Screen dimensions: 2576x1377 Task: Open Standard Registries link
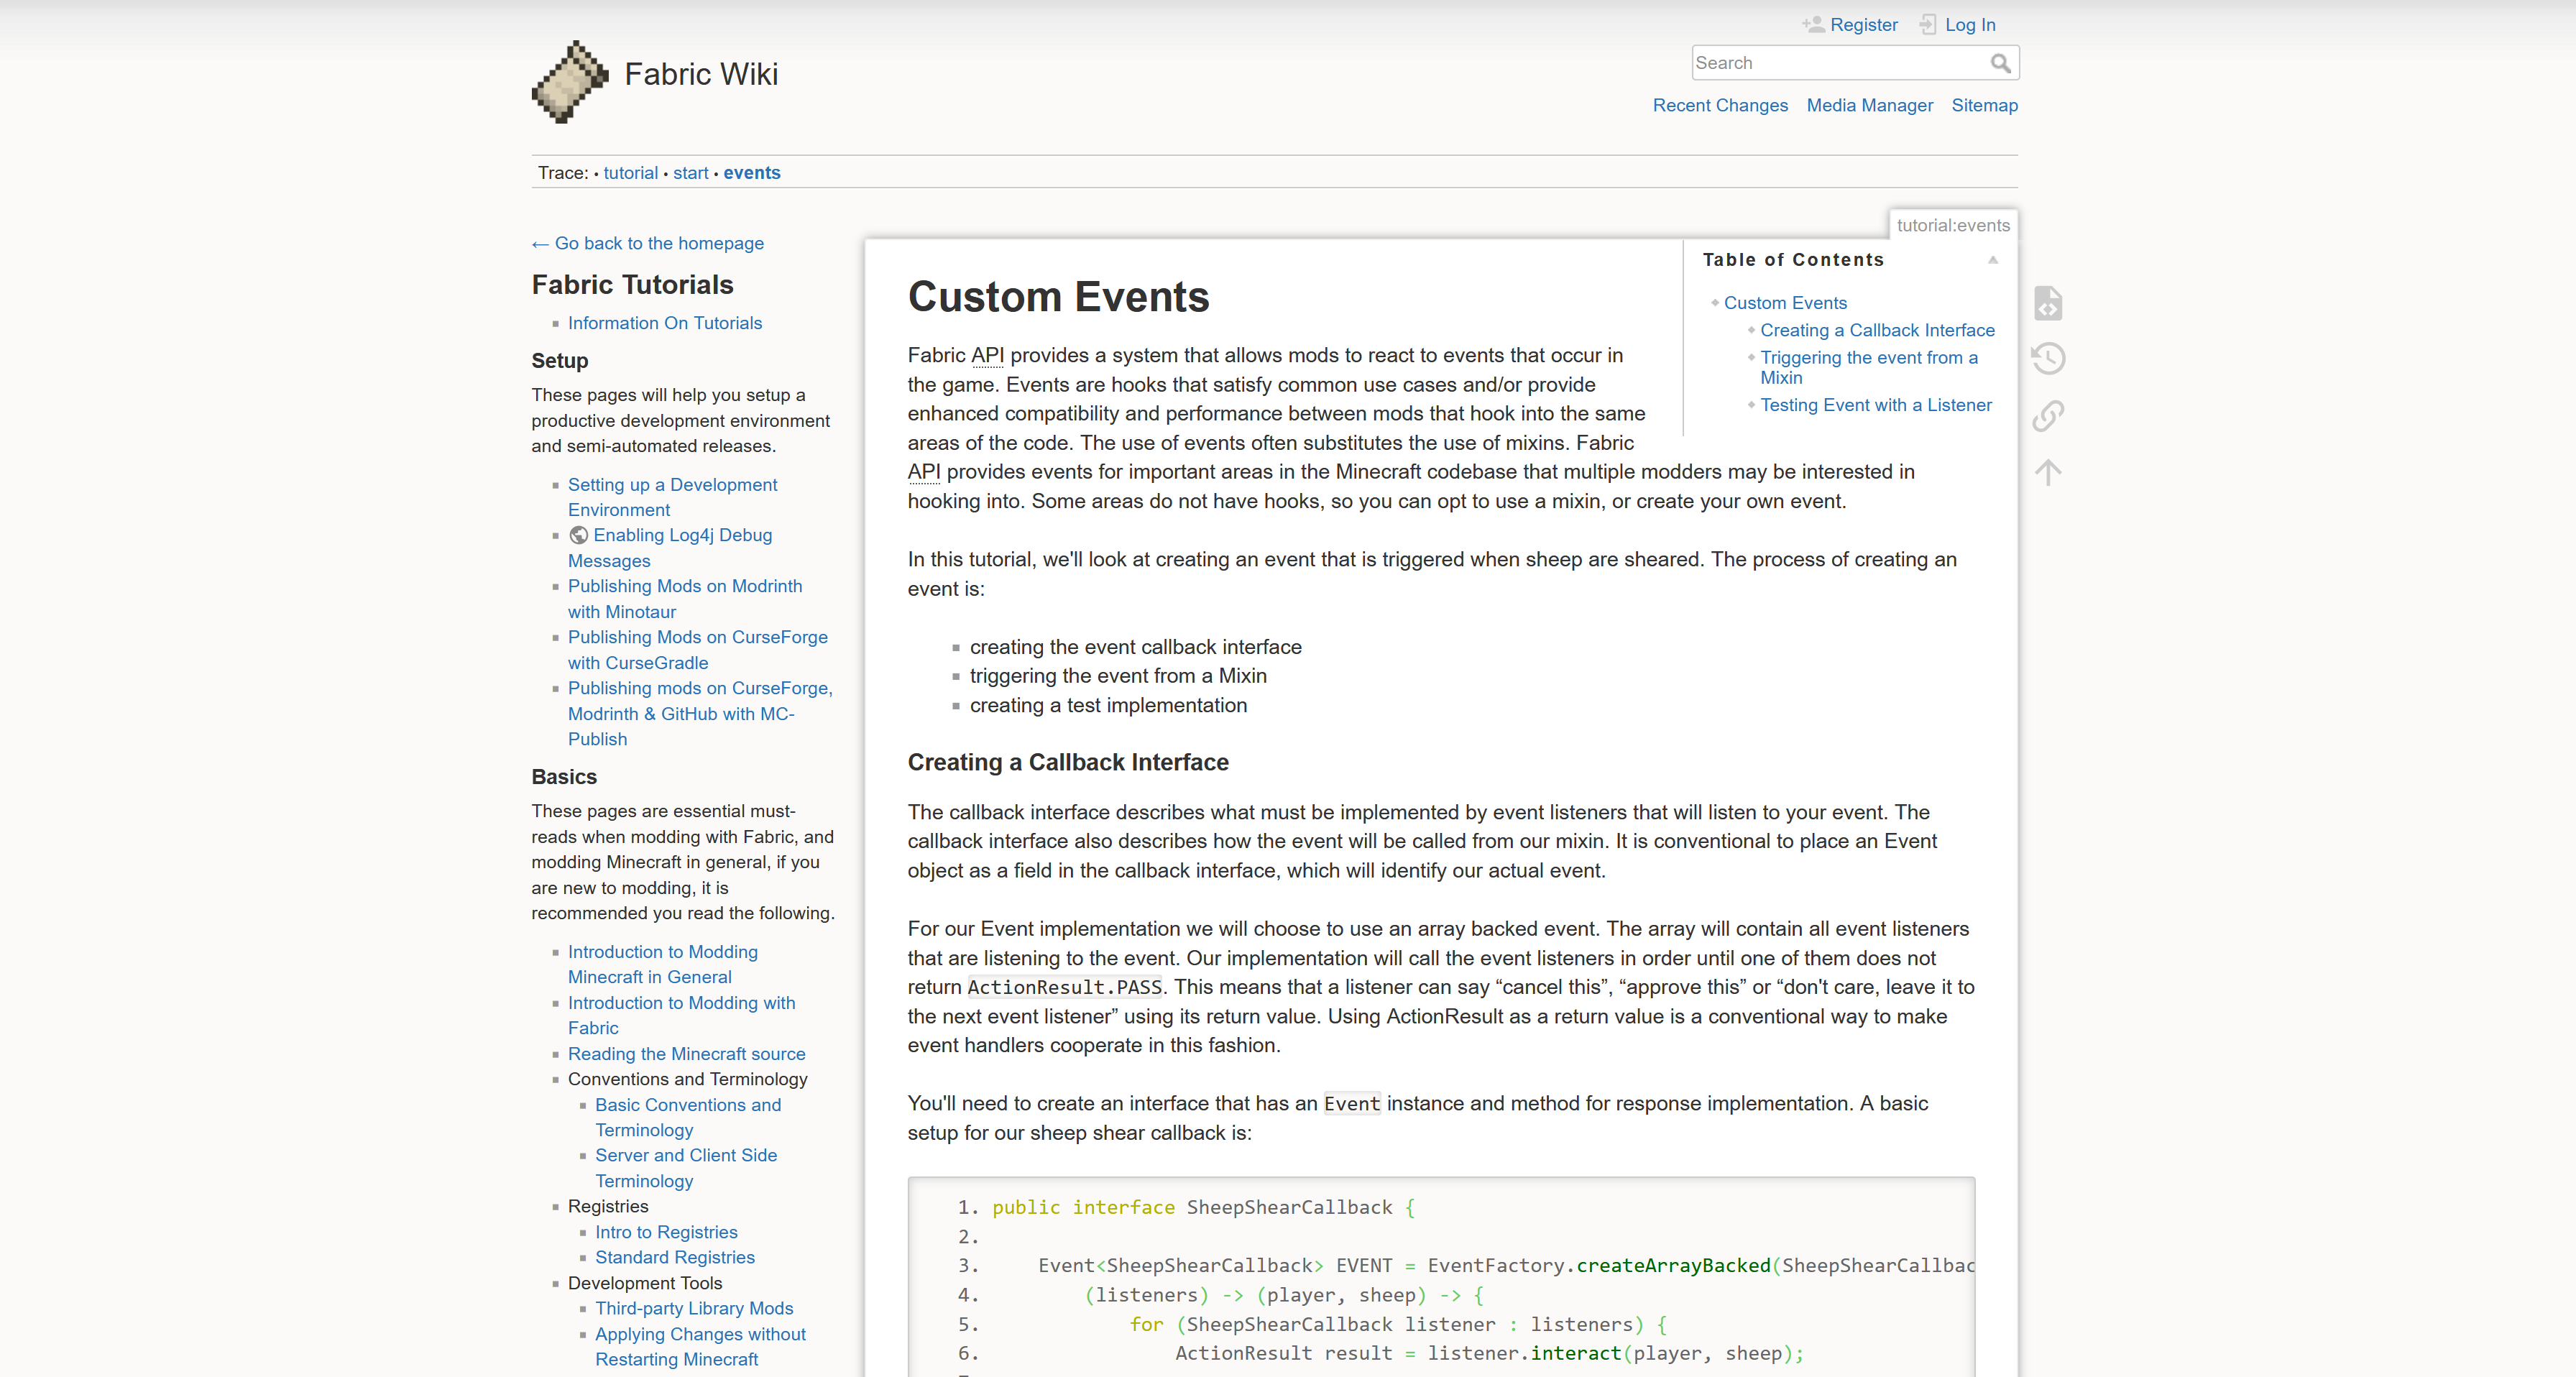tap(675, 1257)
